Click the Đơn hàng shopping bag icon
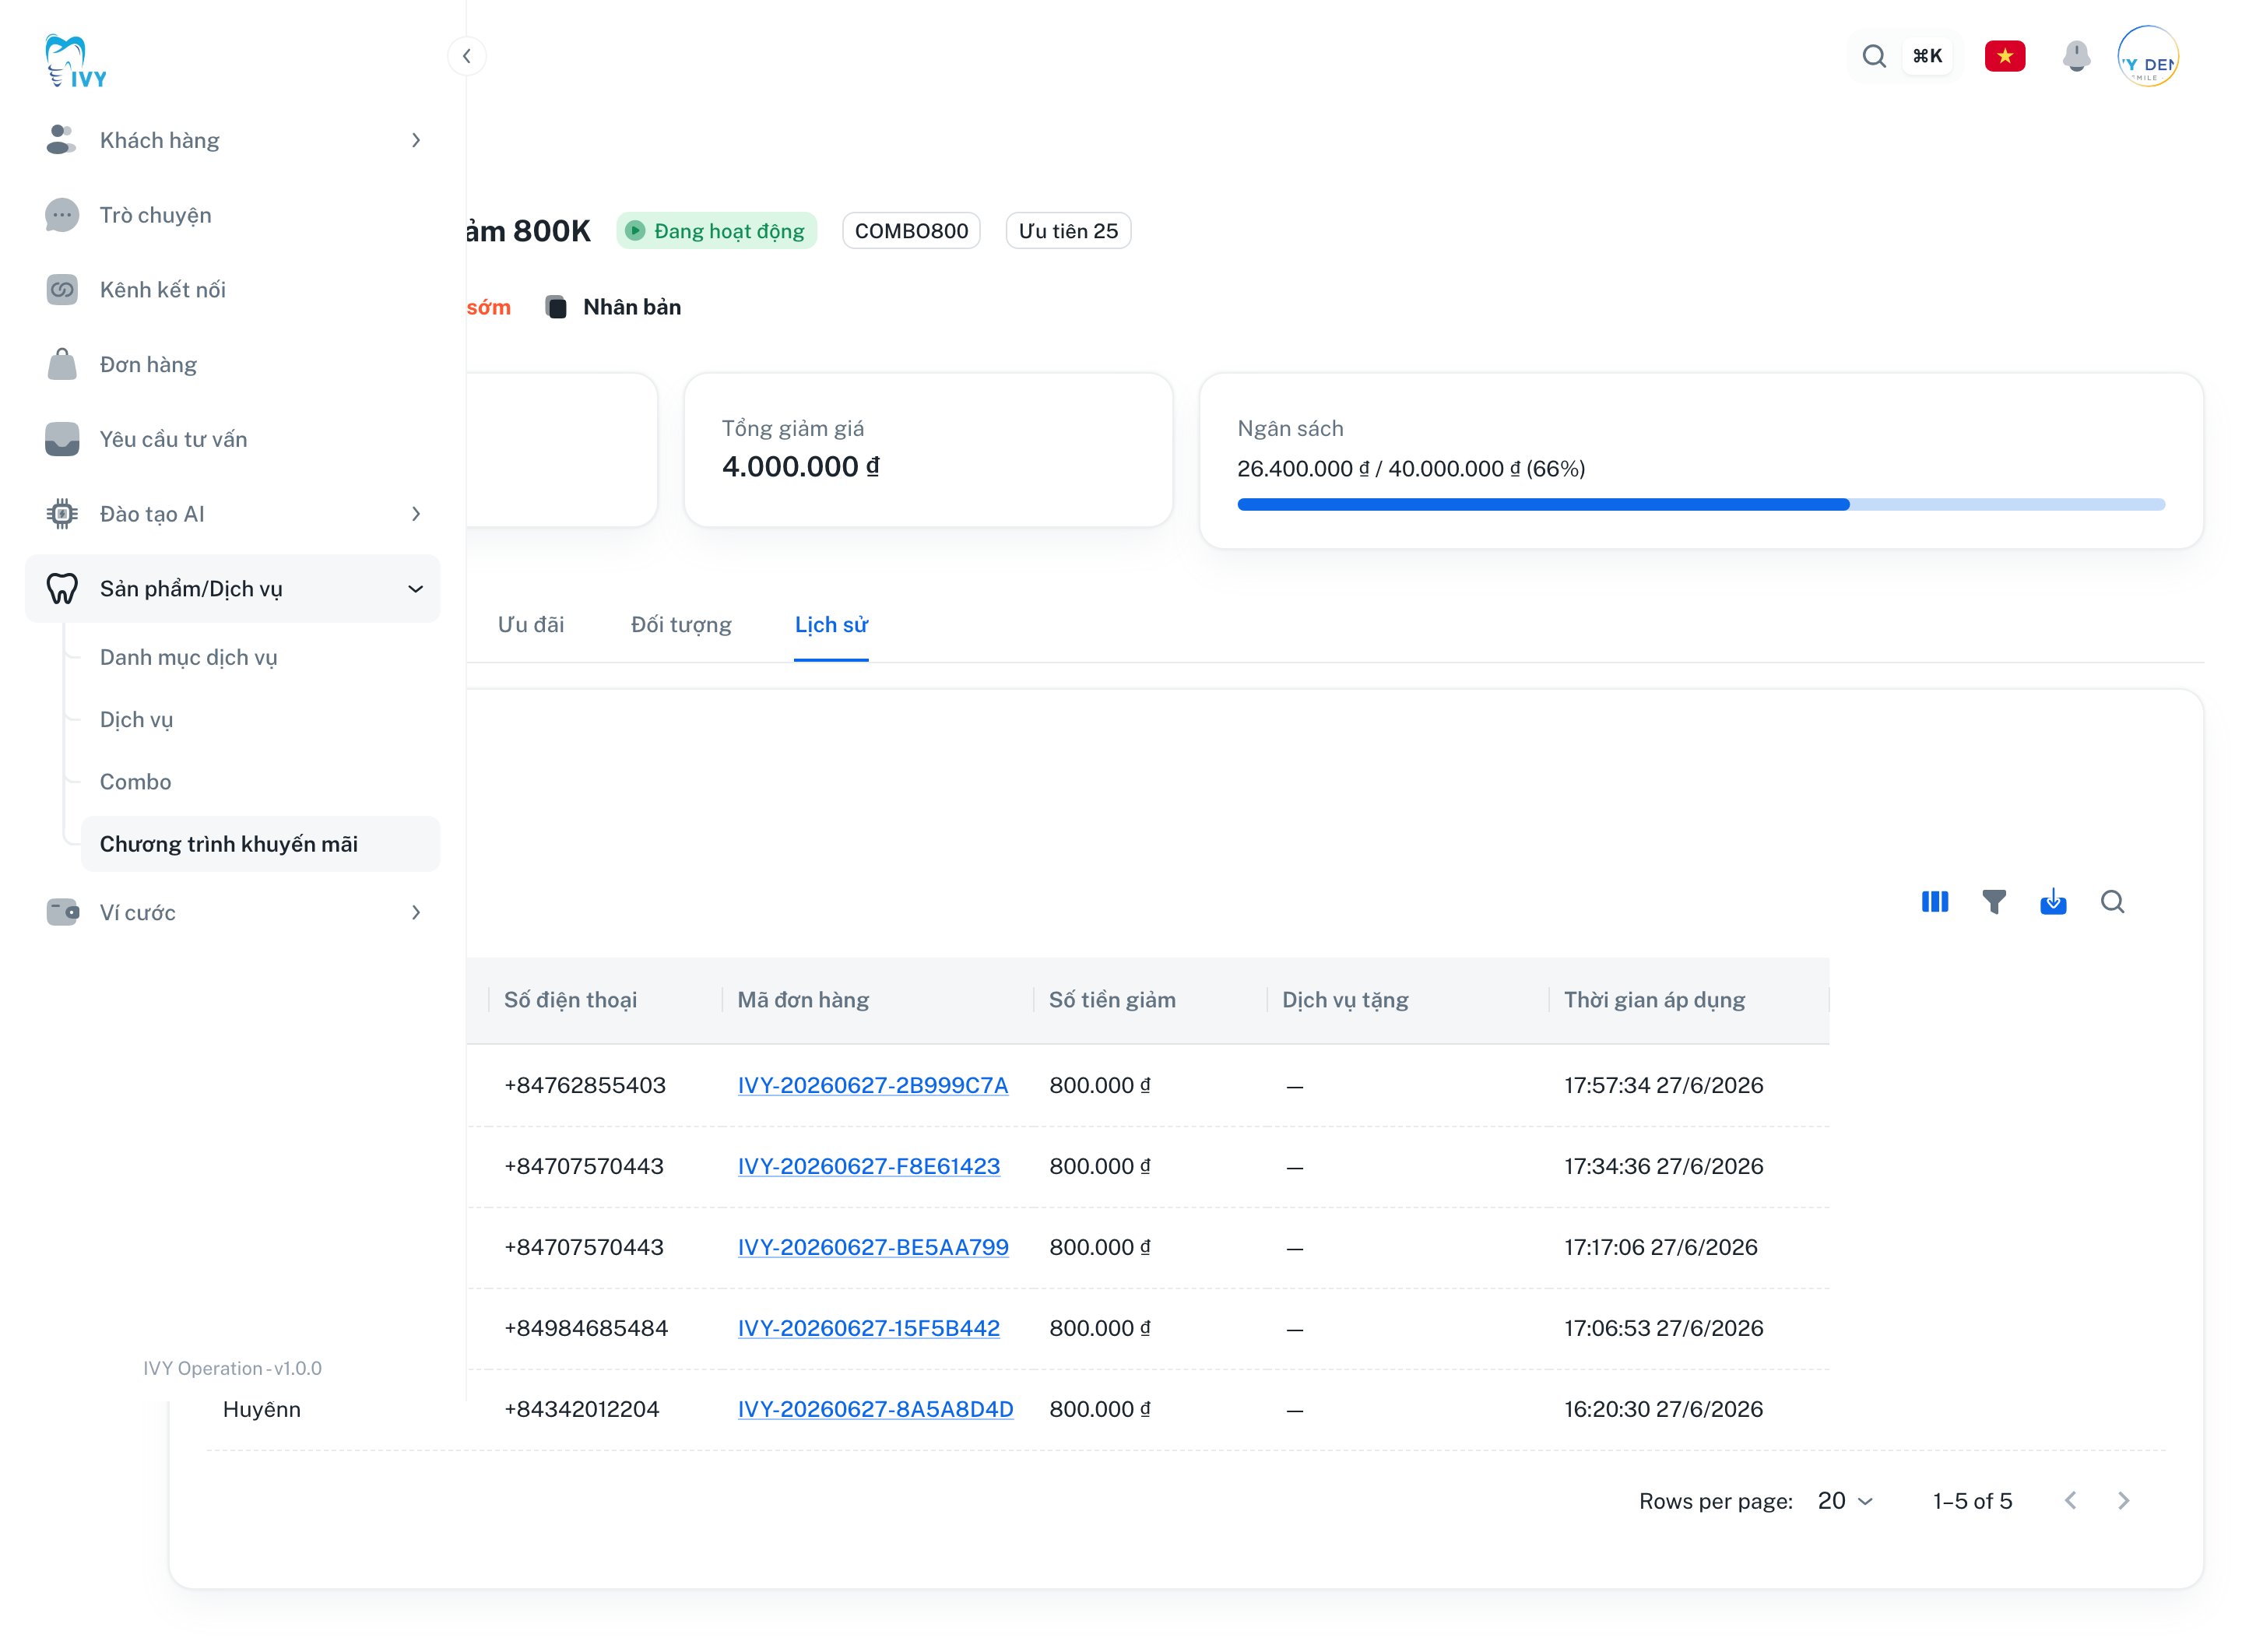Image resolution: width=2242 pixels, height=1652 pixels. (61, 364)
